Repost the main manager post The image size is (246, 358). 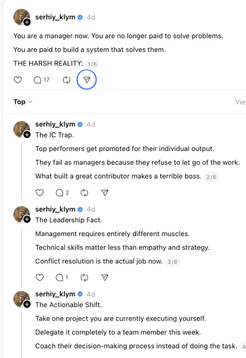66,80
